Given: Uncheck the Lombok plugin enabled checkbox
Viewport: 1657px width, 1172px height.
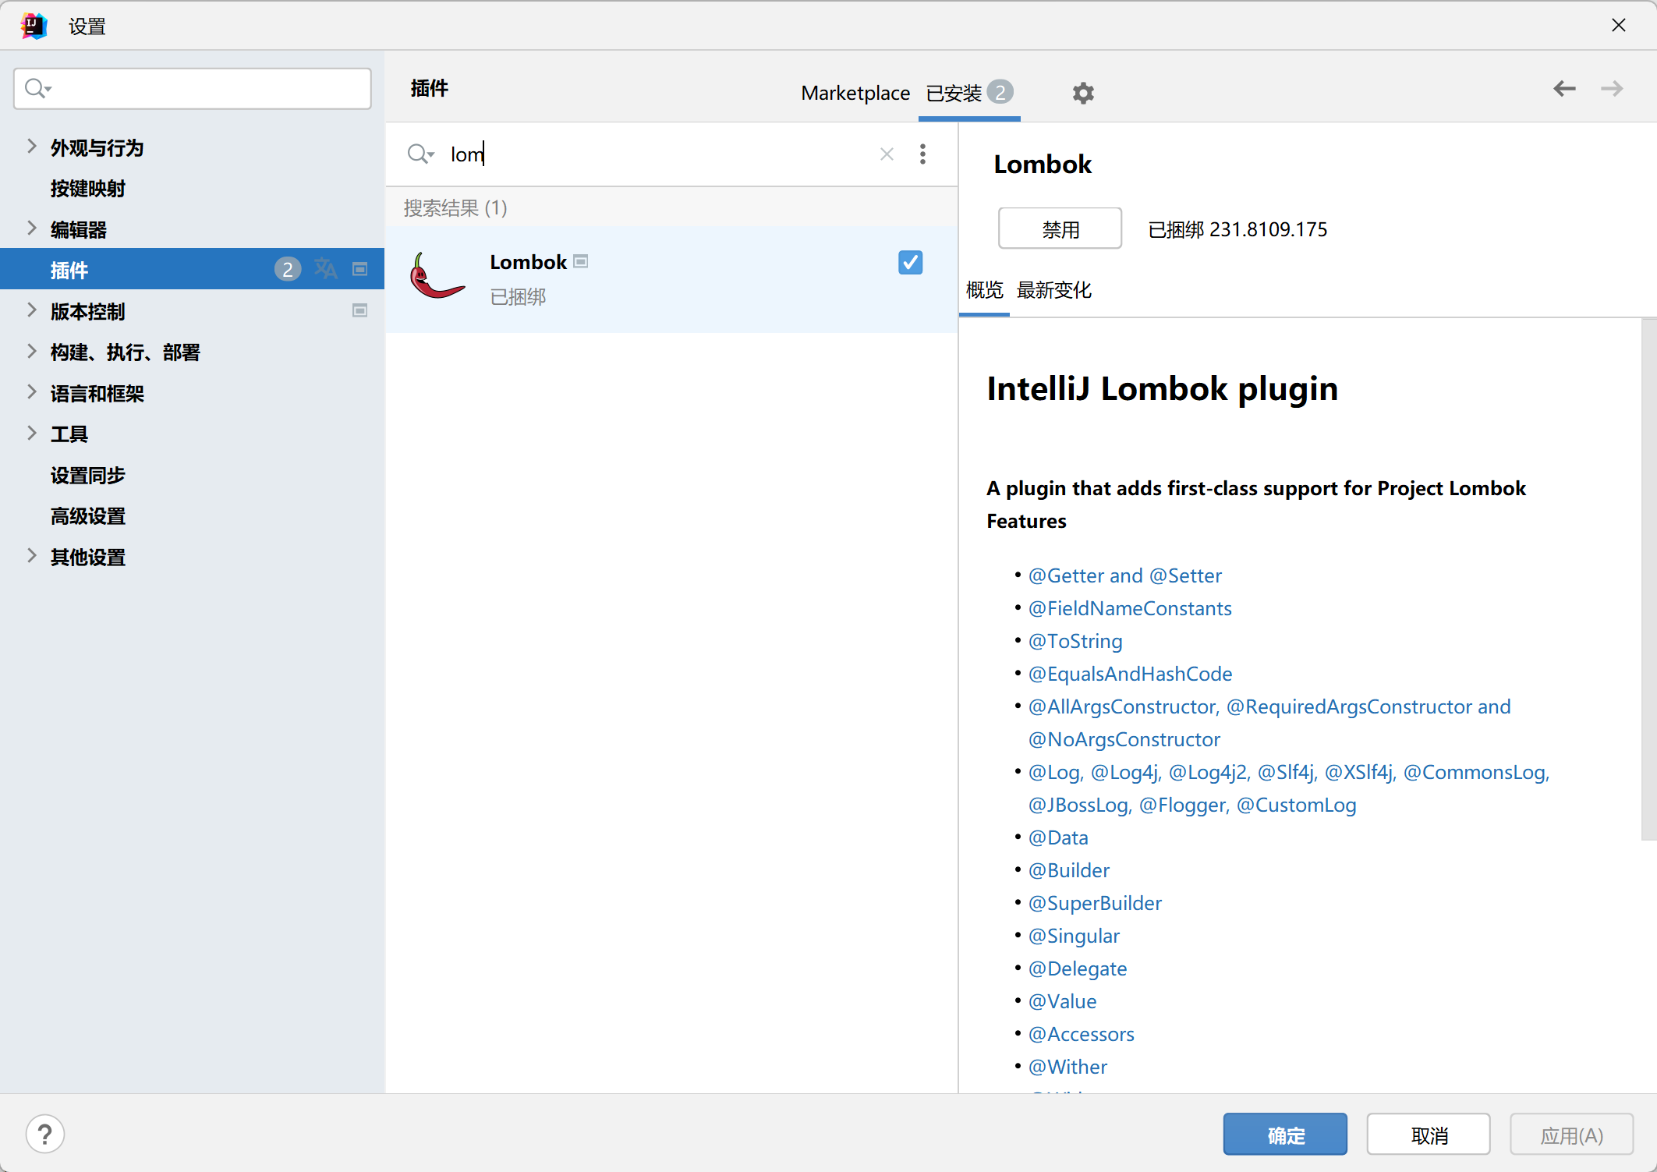Looking at the screenshot, I should click(910, 262).
